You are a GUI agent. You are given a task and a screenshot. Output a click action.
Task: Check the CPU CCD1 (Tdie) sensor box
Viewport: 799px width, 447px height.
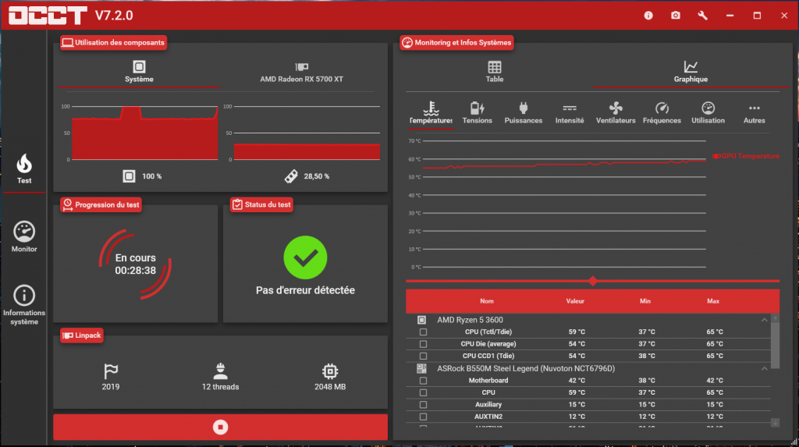(423, 356)
